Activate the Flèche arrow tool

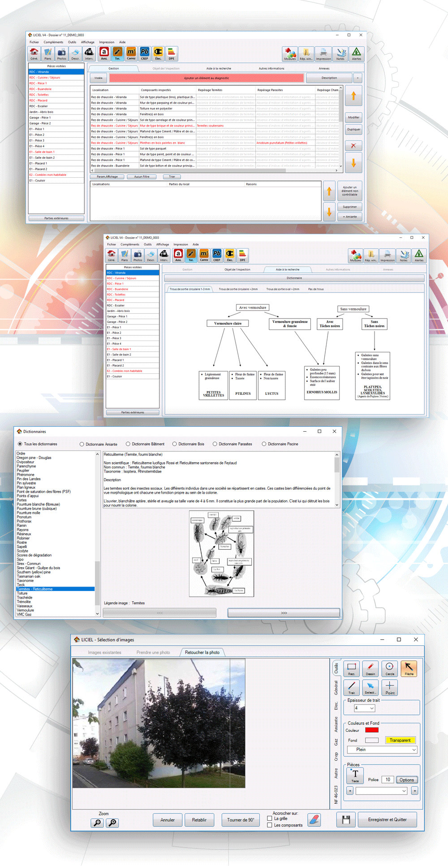point(409,668)
